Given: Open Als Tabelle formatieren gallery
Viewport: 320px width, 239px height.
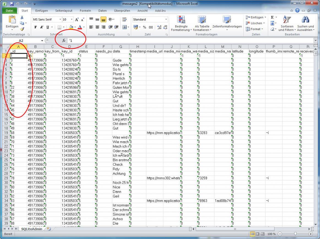Looking at the screenshot, I should click(x=202, y=23).
